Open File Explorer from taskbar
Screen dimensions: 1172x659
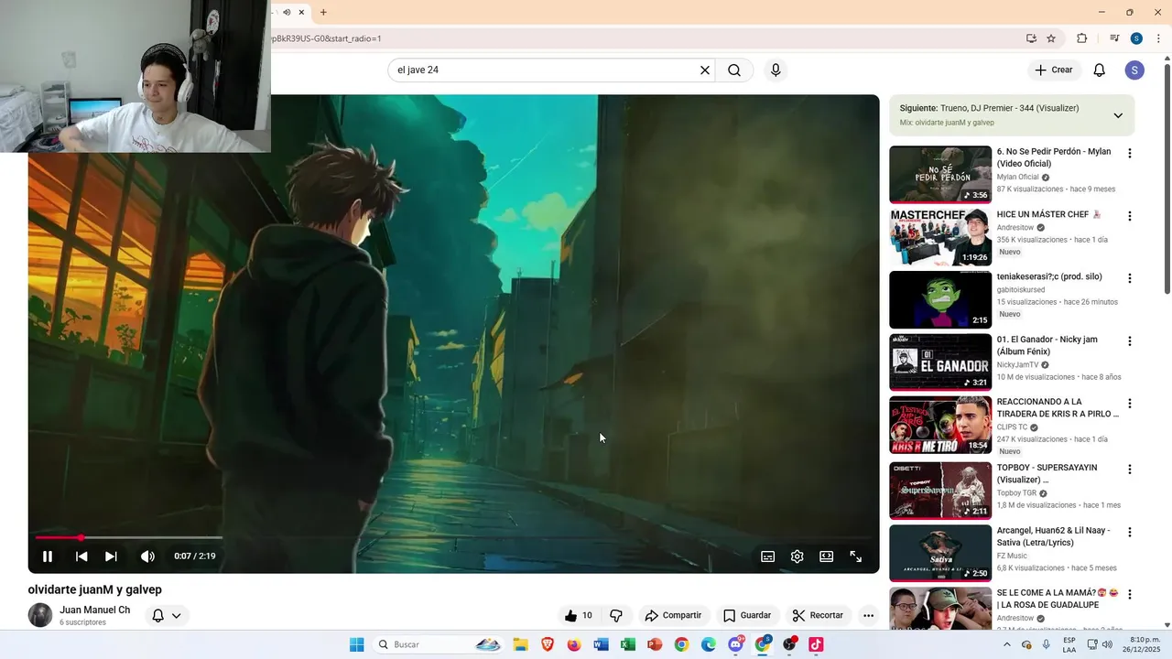pyautogui.click(x=520, y=644)
